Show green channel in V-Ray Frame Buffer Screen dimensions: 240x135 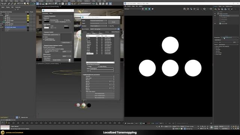(x=146, y=9)
